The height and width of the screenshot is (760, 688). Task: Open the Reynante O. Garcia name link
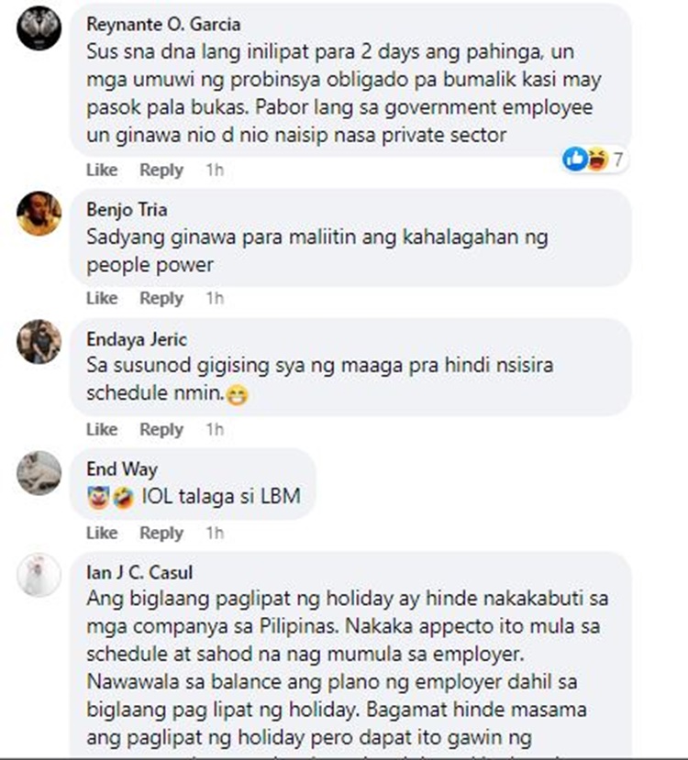[163, 24]
